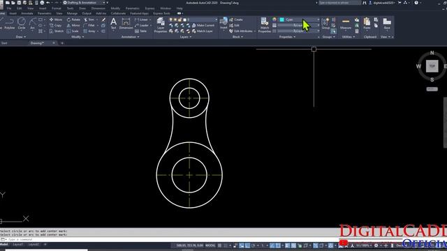The height and width of the screenshot is (251, 447).
Task: Select the Text annotation tool
Action: click(x=113, y=24)
